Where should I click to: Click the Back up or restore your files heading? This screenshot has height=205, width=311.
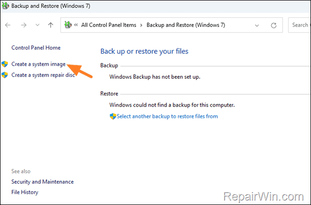pos(144,51)
